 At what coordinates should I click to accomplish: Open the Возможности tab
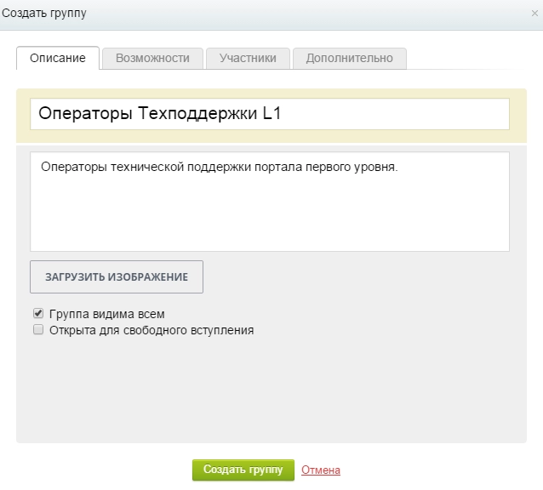(x=152, y=58)
